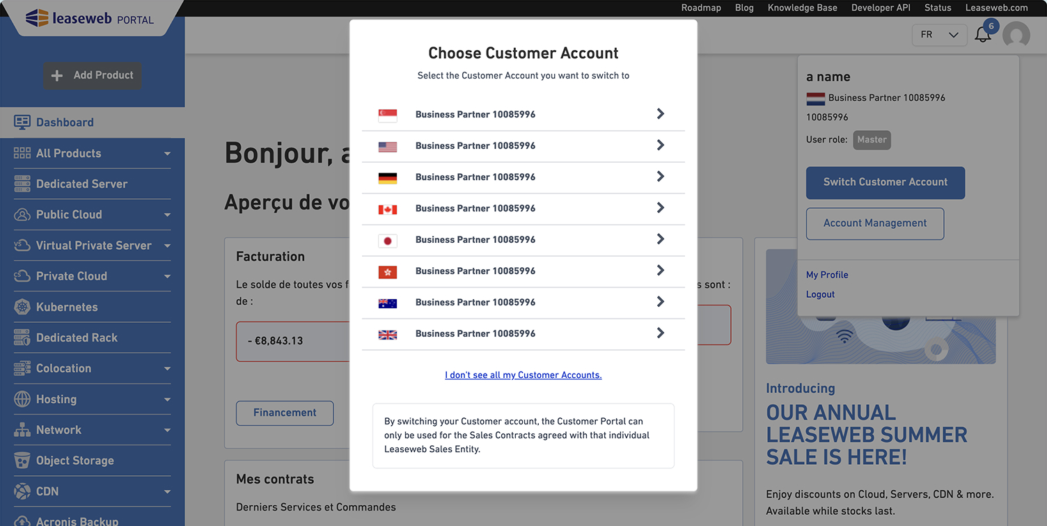1047x526 pixels.
Task: Click the user avatar icon
Action: (1016, 35)
